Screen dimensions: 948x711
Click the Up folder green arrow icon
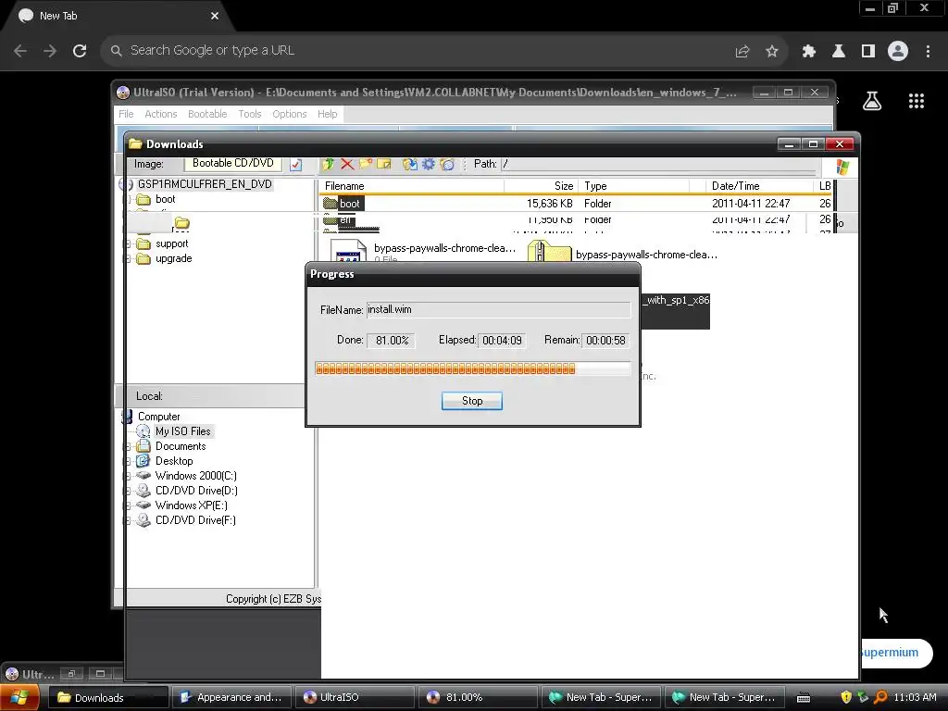coord(329,164)
